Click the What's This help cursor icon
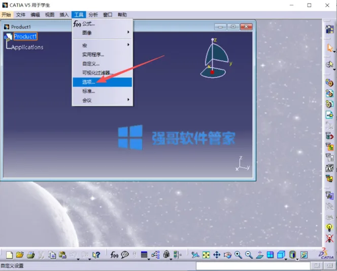This screenshot has width=337, height=271. click(96, 255)
